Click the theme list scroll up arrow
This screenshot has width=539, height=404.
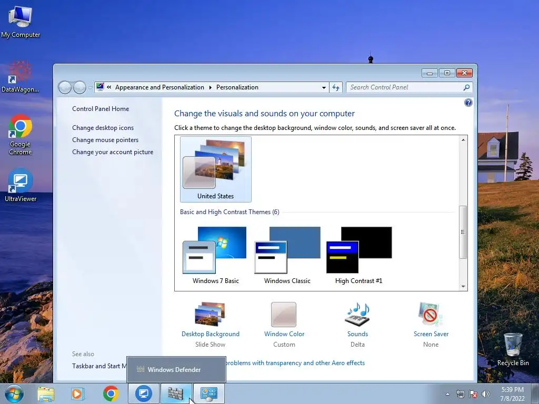(x=463, y=140)
